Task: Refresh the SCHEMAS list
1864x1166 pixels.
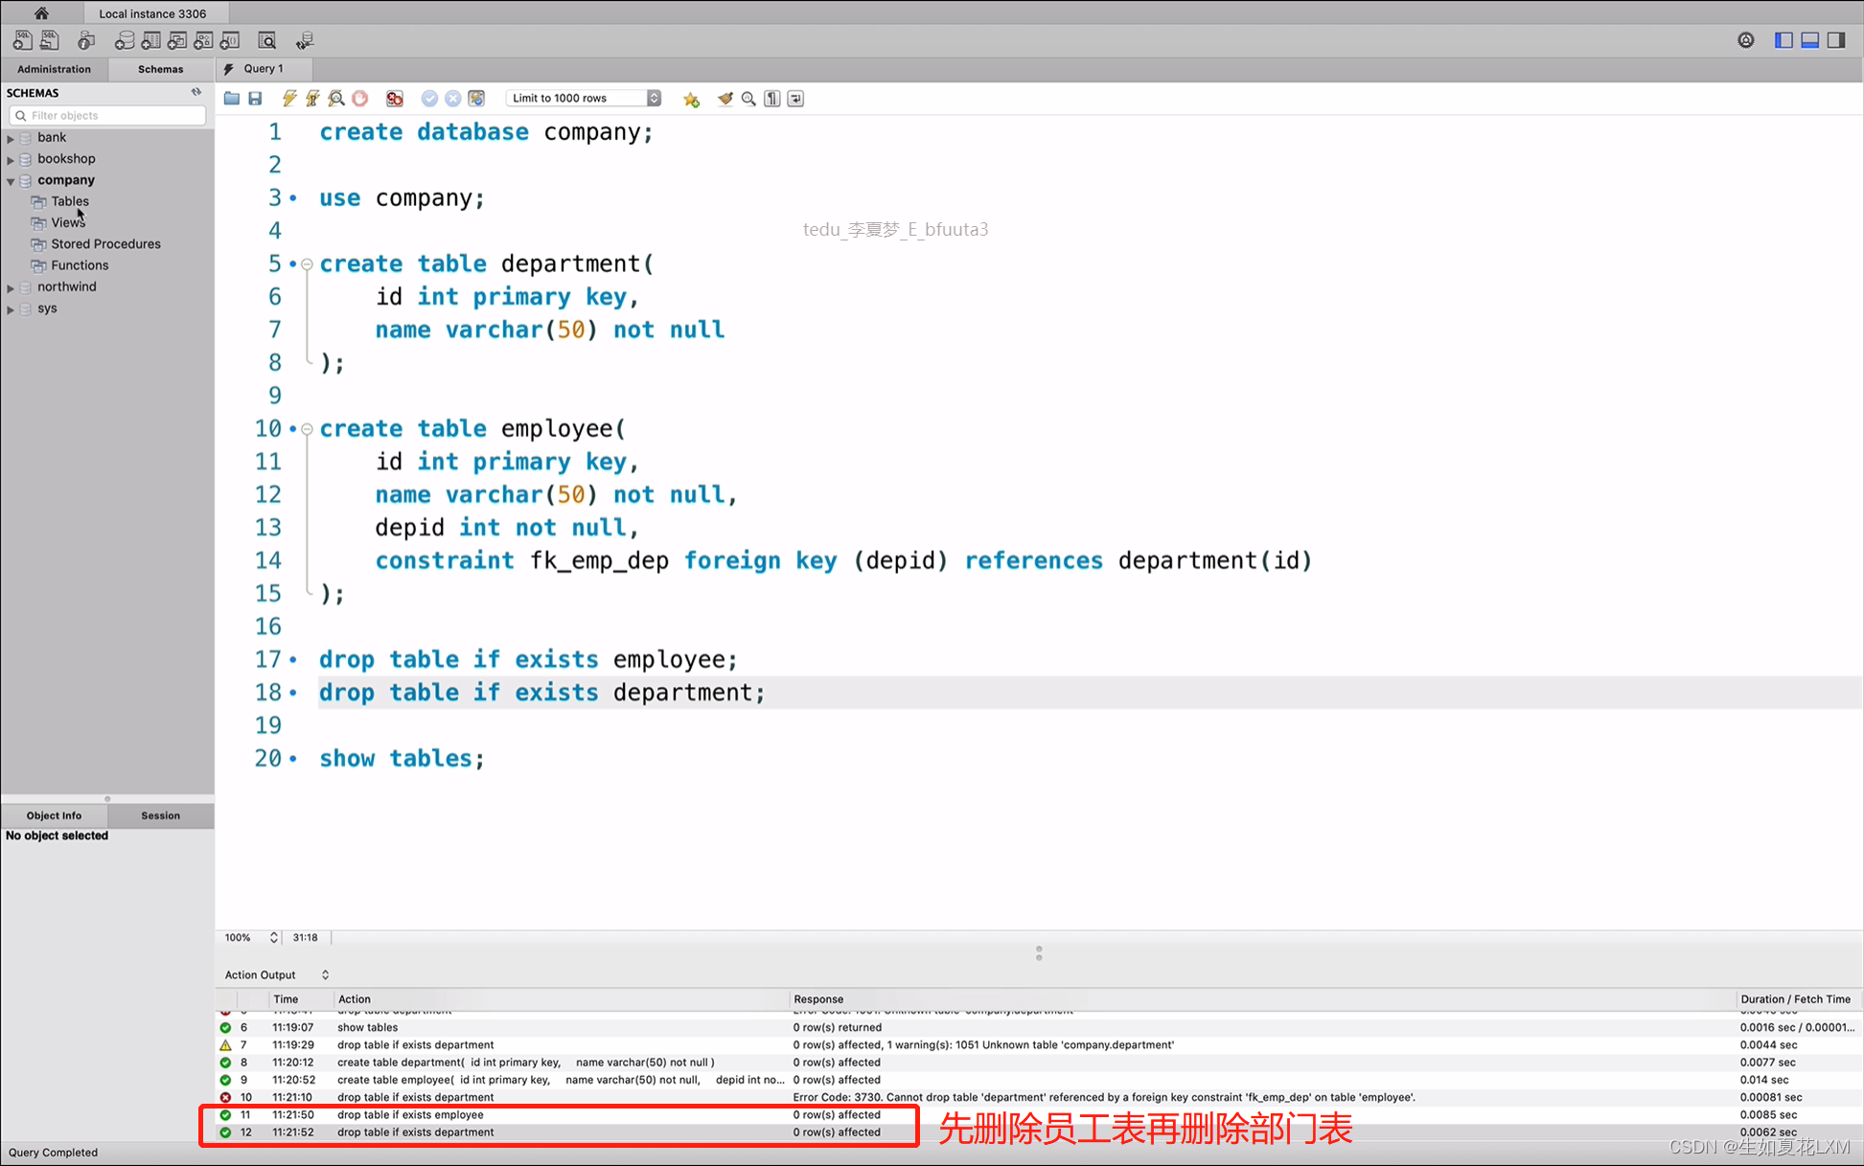Action: (x=196, y=92)
